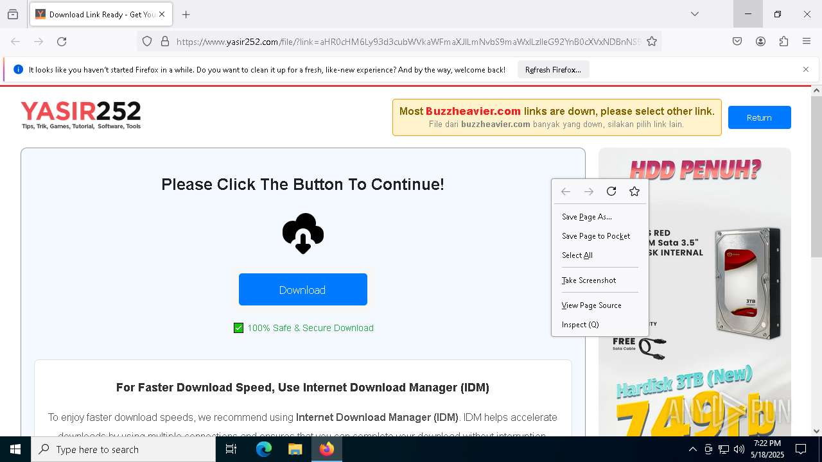Image resolution: width=822 pixels, height=462 pixels.
Task: Click the Buzzheavier.com links are down notice
Action: pyautogui.click(x=557, y=117)
